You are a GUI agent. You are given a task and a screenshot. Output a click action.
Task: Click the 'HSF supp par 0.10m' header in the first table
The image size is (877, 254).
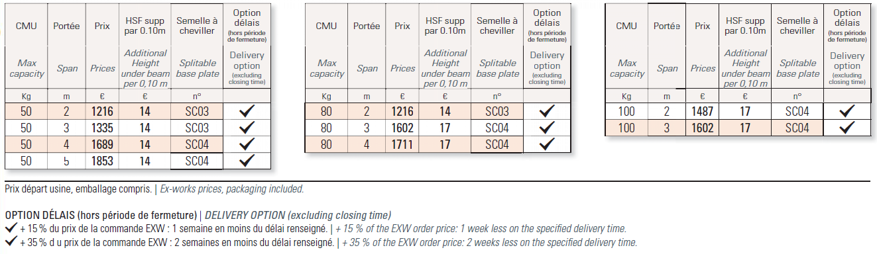coord(145,26)
